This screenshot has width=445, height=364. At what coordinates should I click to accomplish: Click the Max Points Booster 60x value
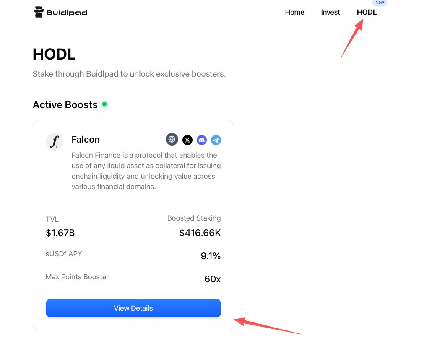tap(213, 279)
